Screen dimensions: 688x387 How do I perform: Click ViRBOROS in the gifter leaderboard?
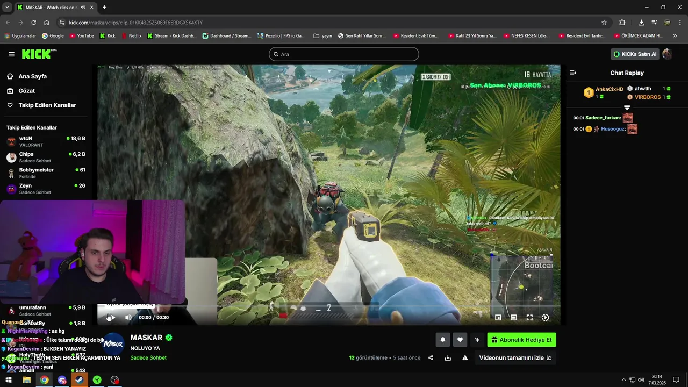(647, 97)
